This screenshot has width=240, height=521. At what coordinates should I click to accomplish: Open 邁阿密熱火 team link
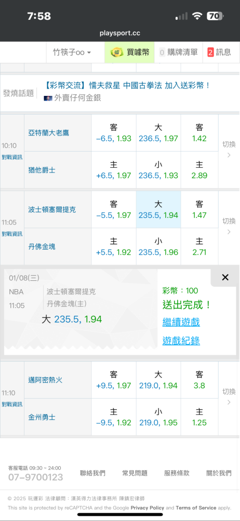coord(45,380)
